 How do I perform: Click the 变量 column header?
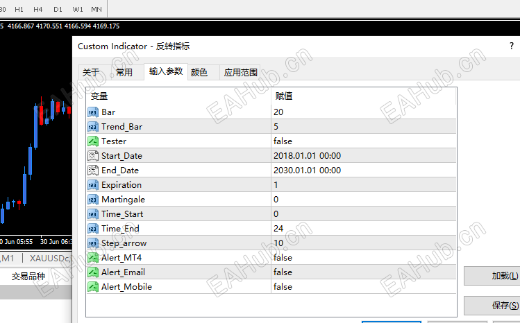click(178, 96)
